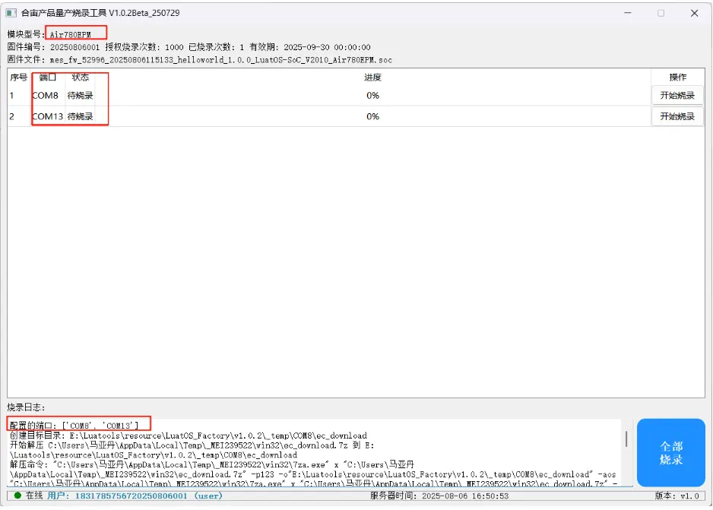Close the burning tool window
The image size is (713, 510).
694,13
